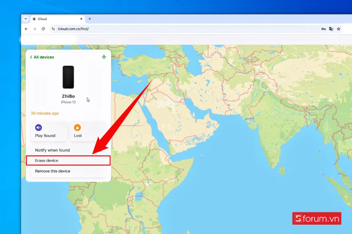Open the saved passwords key icon
Viewport: 352px width, 234px height.
(x=324, y=29)
